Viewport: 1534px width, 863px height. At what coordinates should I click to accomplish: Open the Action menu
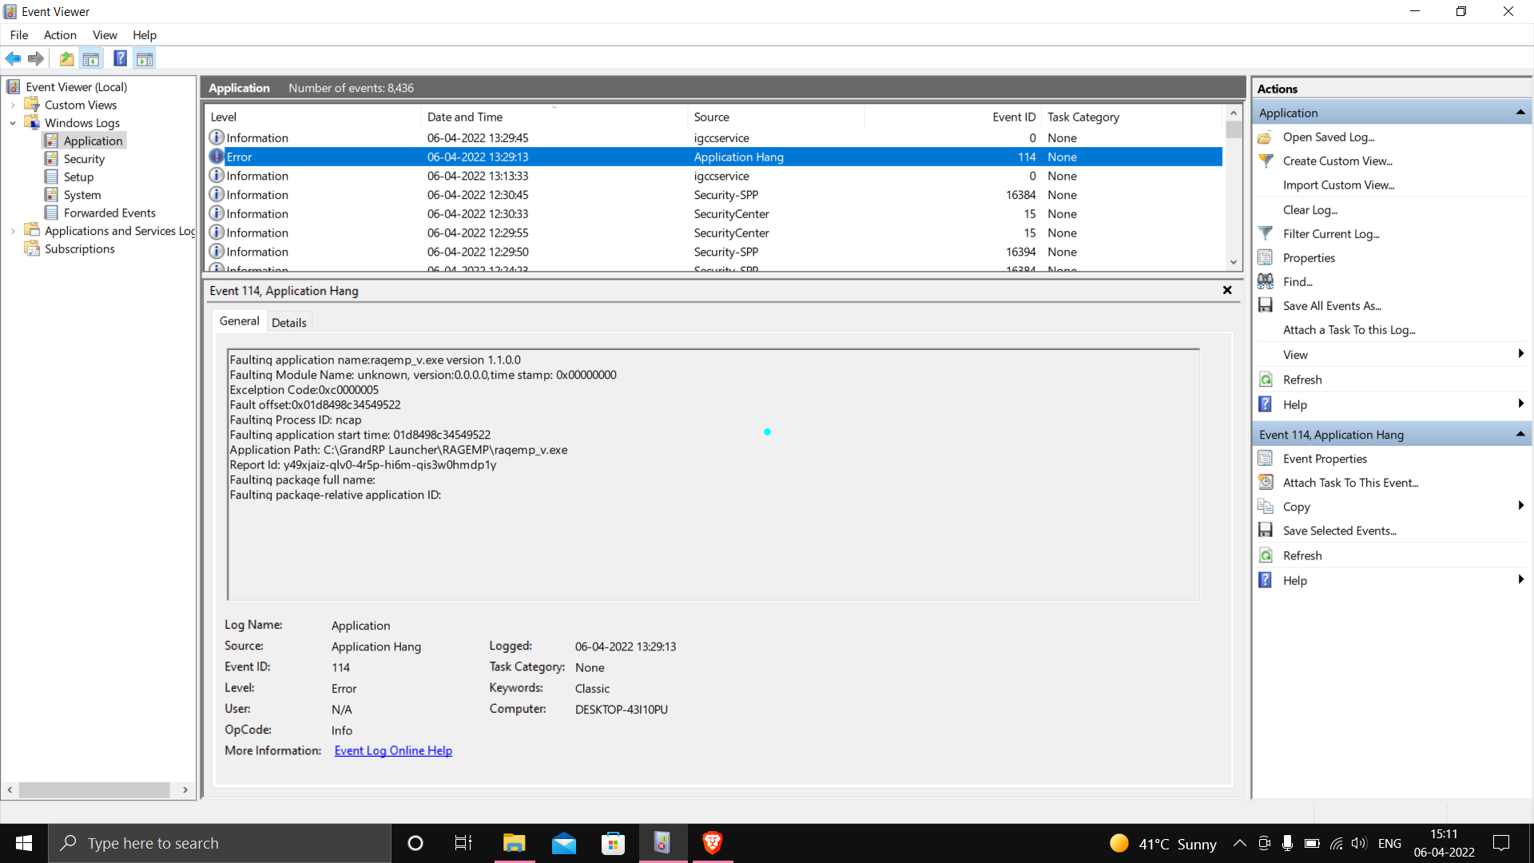click(x=60, y=35)
